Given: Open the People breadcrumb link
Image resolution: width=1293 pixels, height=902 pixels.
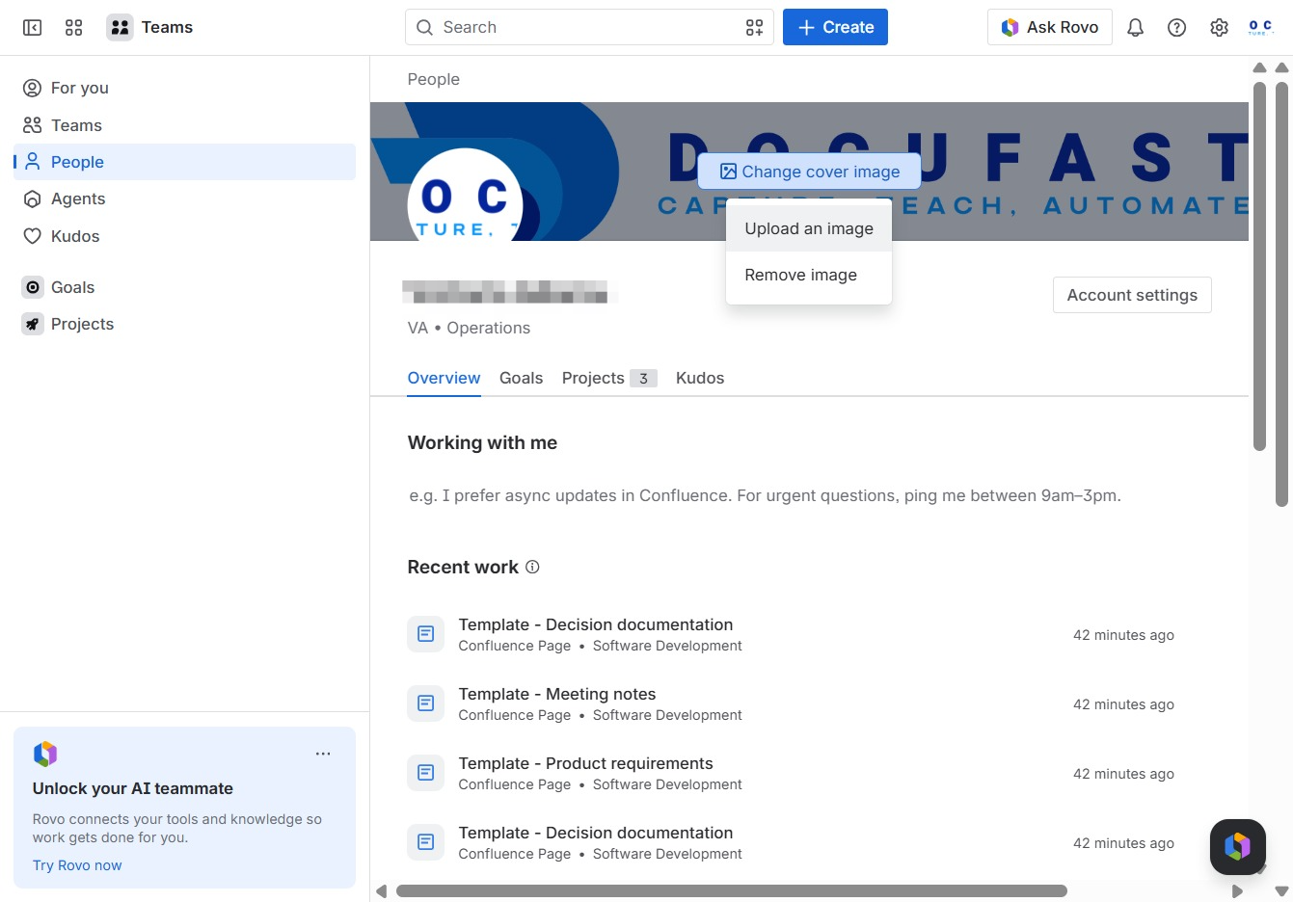Looking at the screenshot, I should tap(433, 79).
